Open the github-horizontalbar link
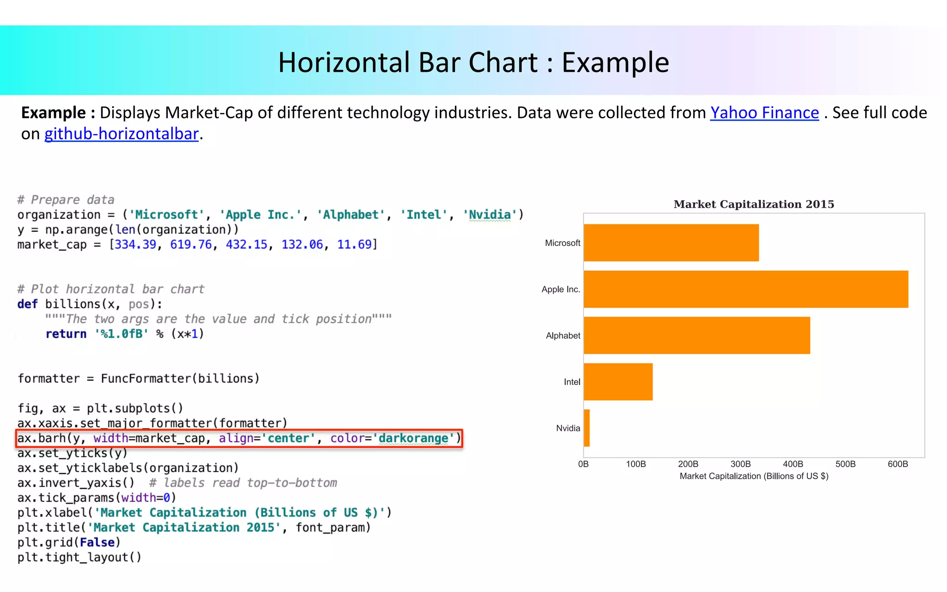Image resolution: width=947 pixels, height=592 pixels. coord(121,134)
